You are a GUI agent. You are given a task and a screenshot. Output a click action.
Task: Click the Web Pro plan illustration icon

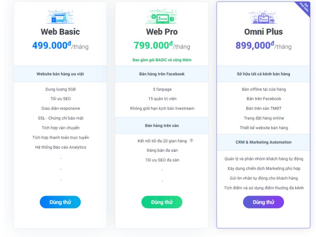click(x=162, y=17)
